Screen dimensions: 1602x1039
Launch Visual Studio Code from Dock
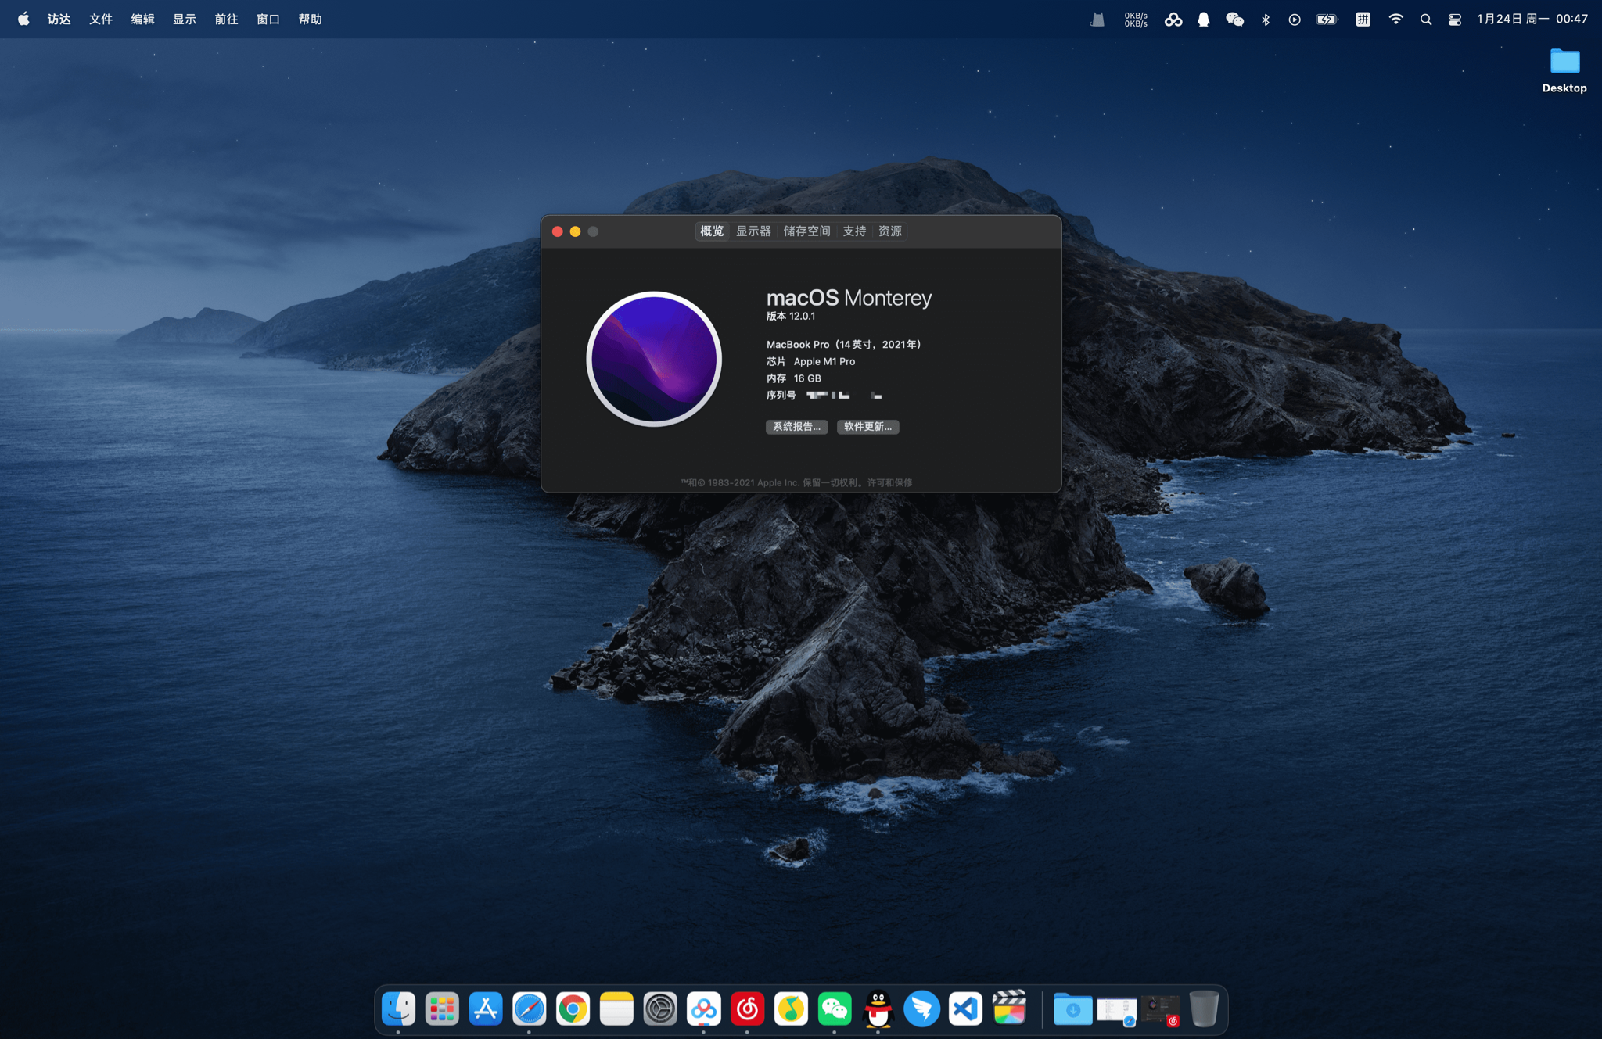965,1009
